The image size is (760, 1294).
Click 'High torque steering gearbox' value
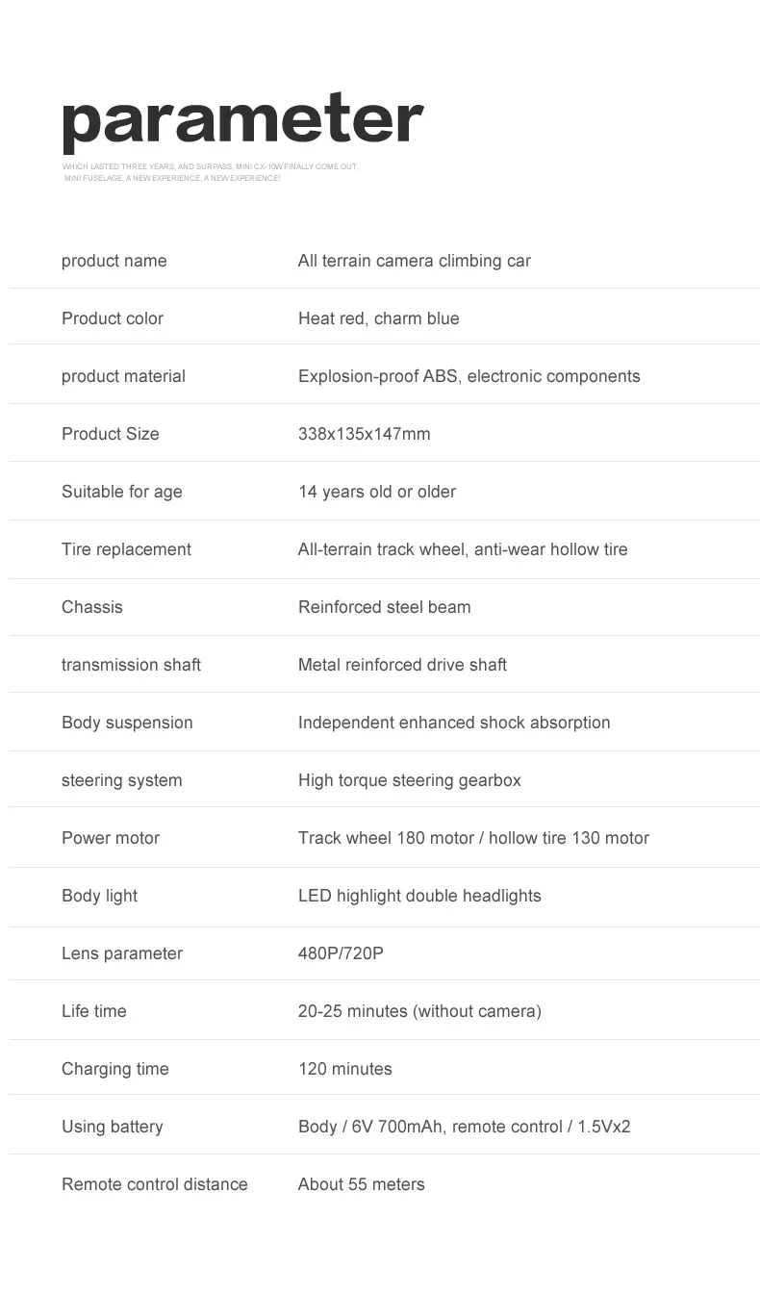pyautogui.click(x=409, y=780)
